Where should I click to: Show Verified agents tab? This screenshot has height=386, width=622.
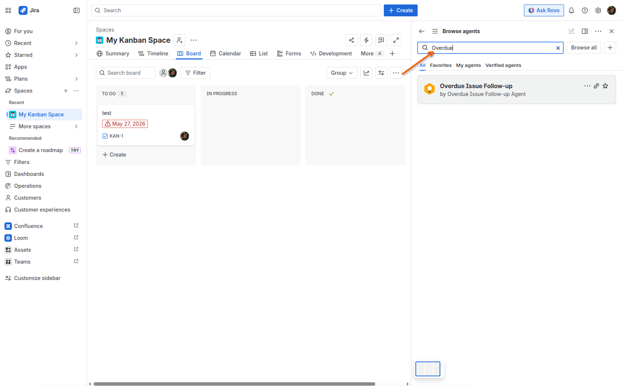pyautogui.click(x=503, y=65)
